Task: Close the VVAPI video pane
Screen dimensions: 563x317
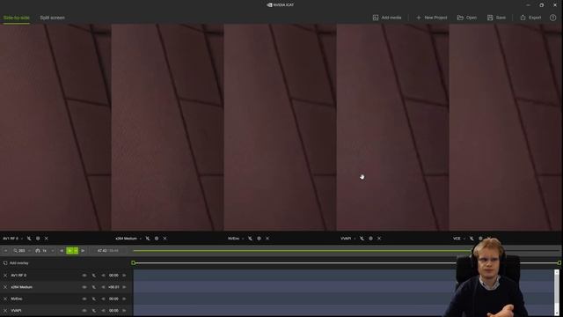Action: tap(379, 239)
